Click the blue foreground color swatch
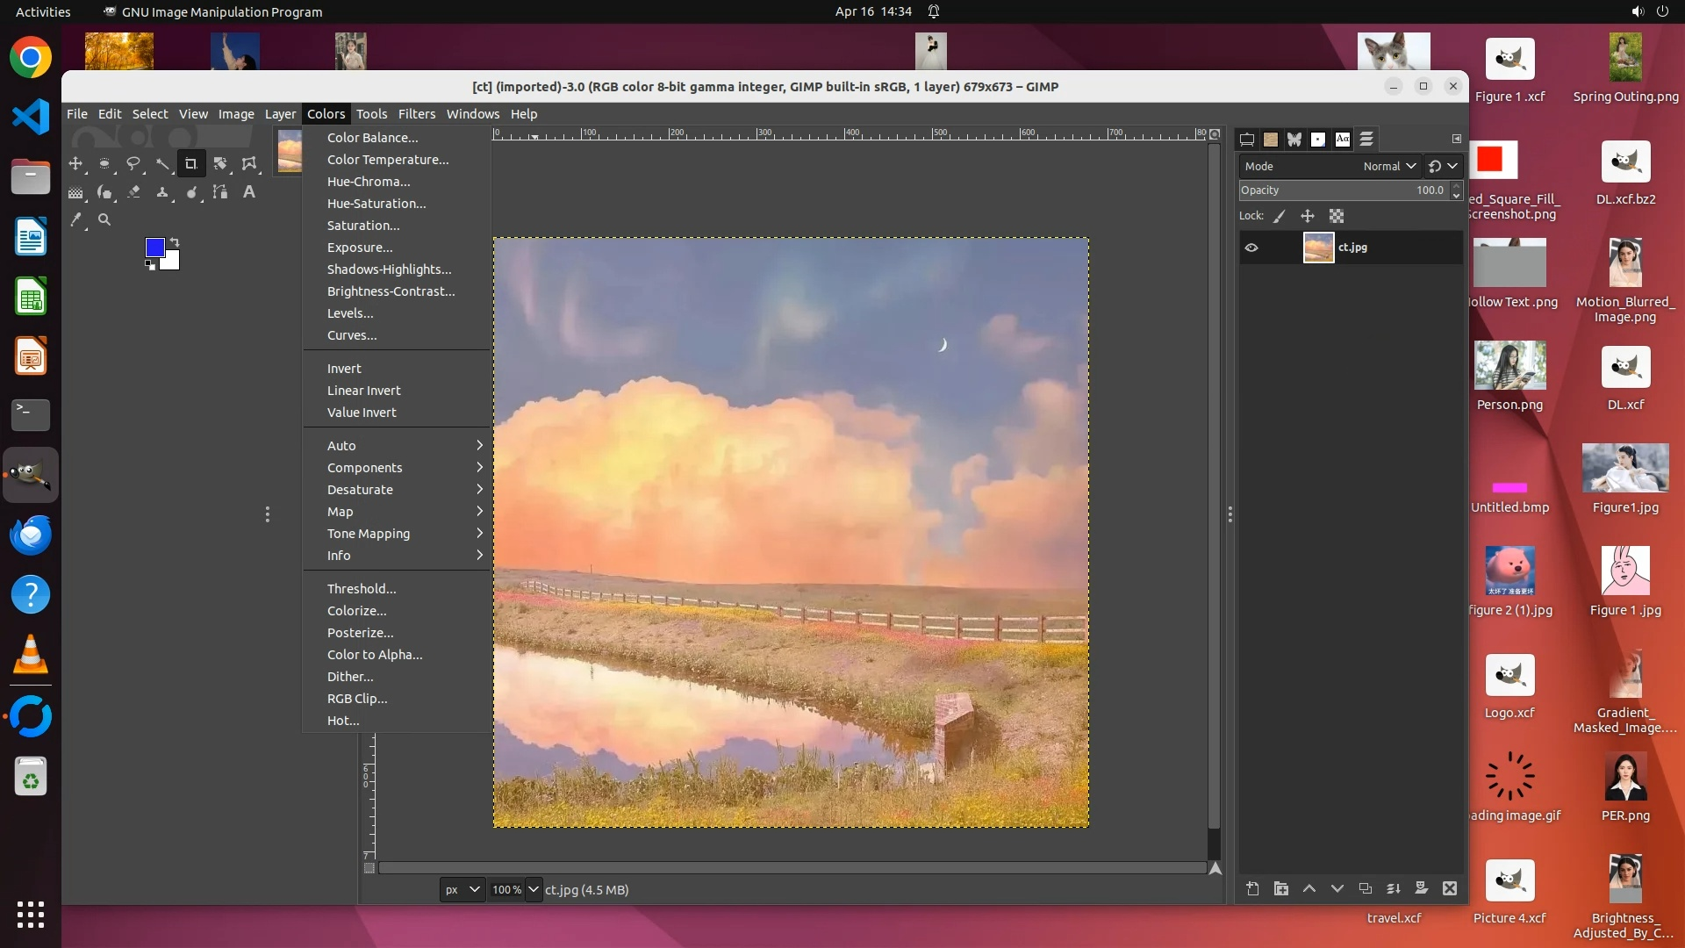Image resolution: width=1685 pixels, height=948 pixels. [x=154, y=248]
